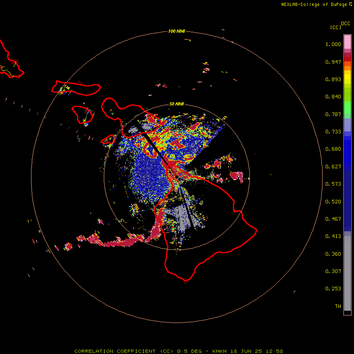
Task: Click the 0.253 scale value
Action: [x=333, y=289]
